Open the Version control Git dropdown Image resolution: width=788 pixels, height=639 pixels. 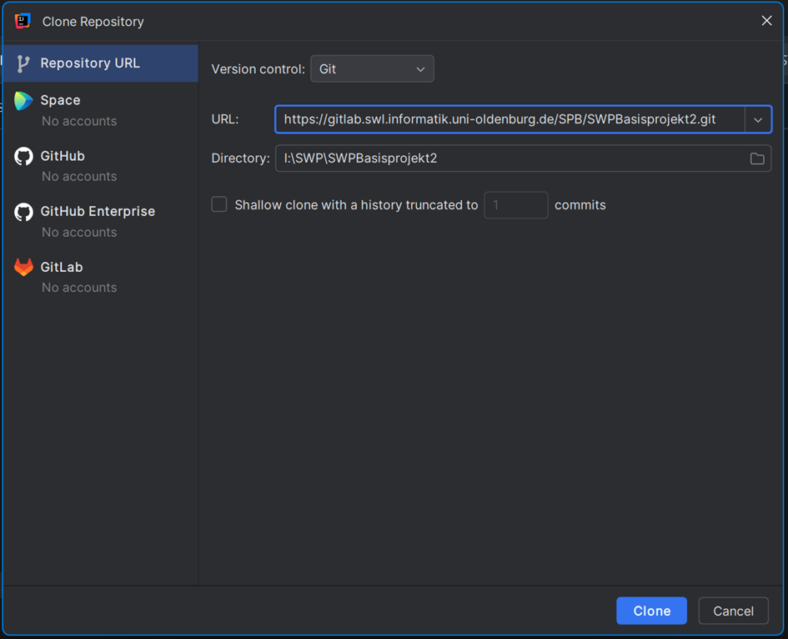click(372, 69)
